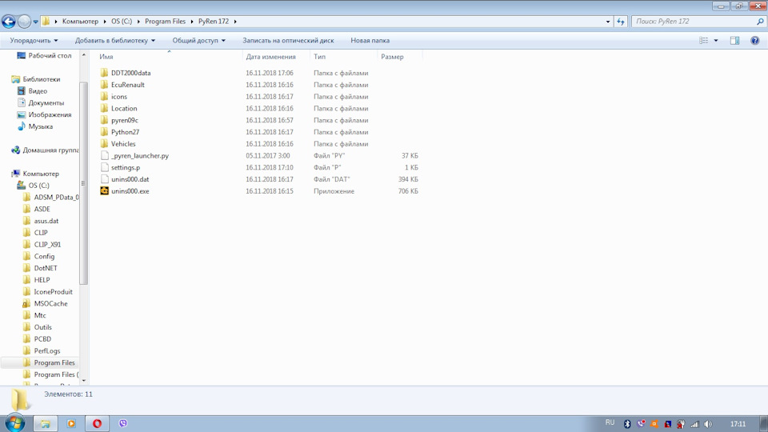768x432 pixels.
Task: Open Explorer from the taskbar
Action: [x=46, y=423]
